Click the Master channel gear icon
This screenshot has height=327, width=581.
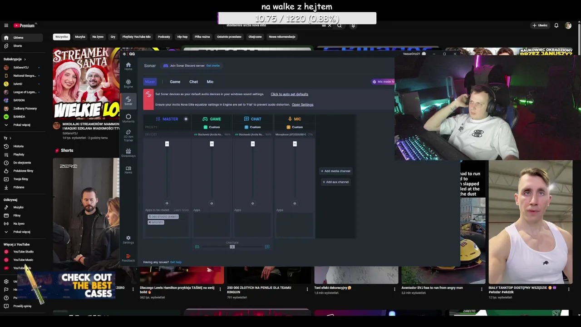click(186, 119)
